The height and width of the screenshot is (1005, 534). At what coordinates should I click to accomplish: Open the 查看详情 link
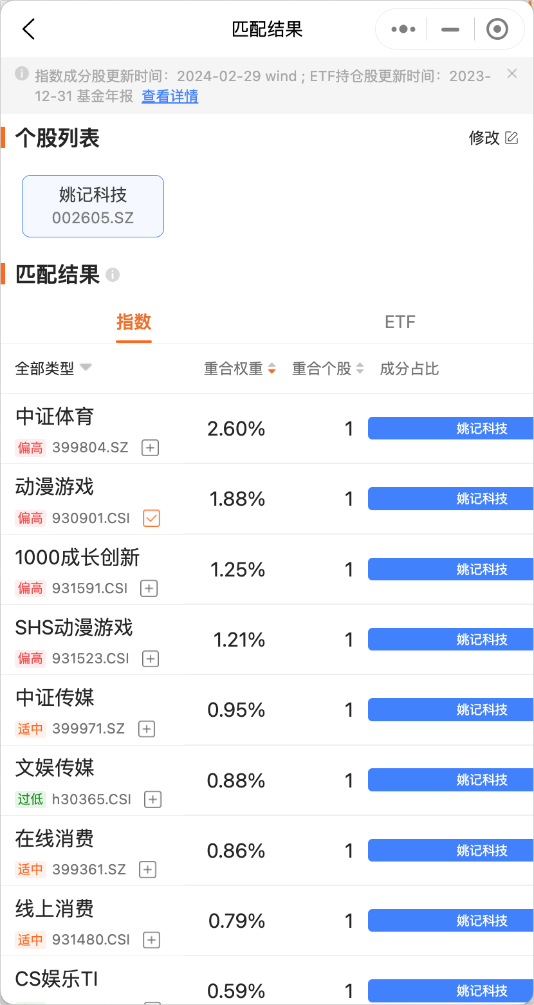[170, 97]
